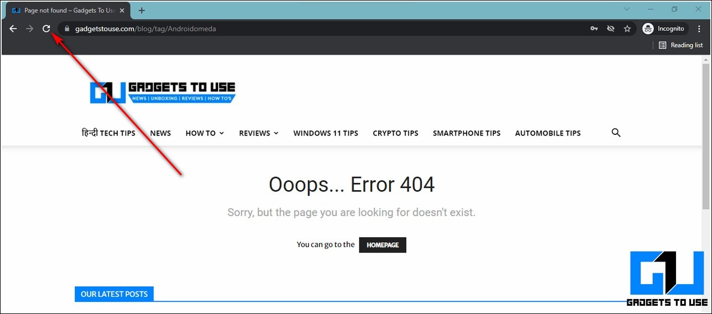Click the HOMEPAGE button
Image resolution: width=712 pixels, height=314 pixels.
(x=383, y=245)
